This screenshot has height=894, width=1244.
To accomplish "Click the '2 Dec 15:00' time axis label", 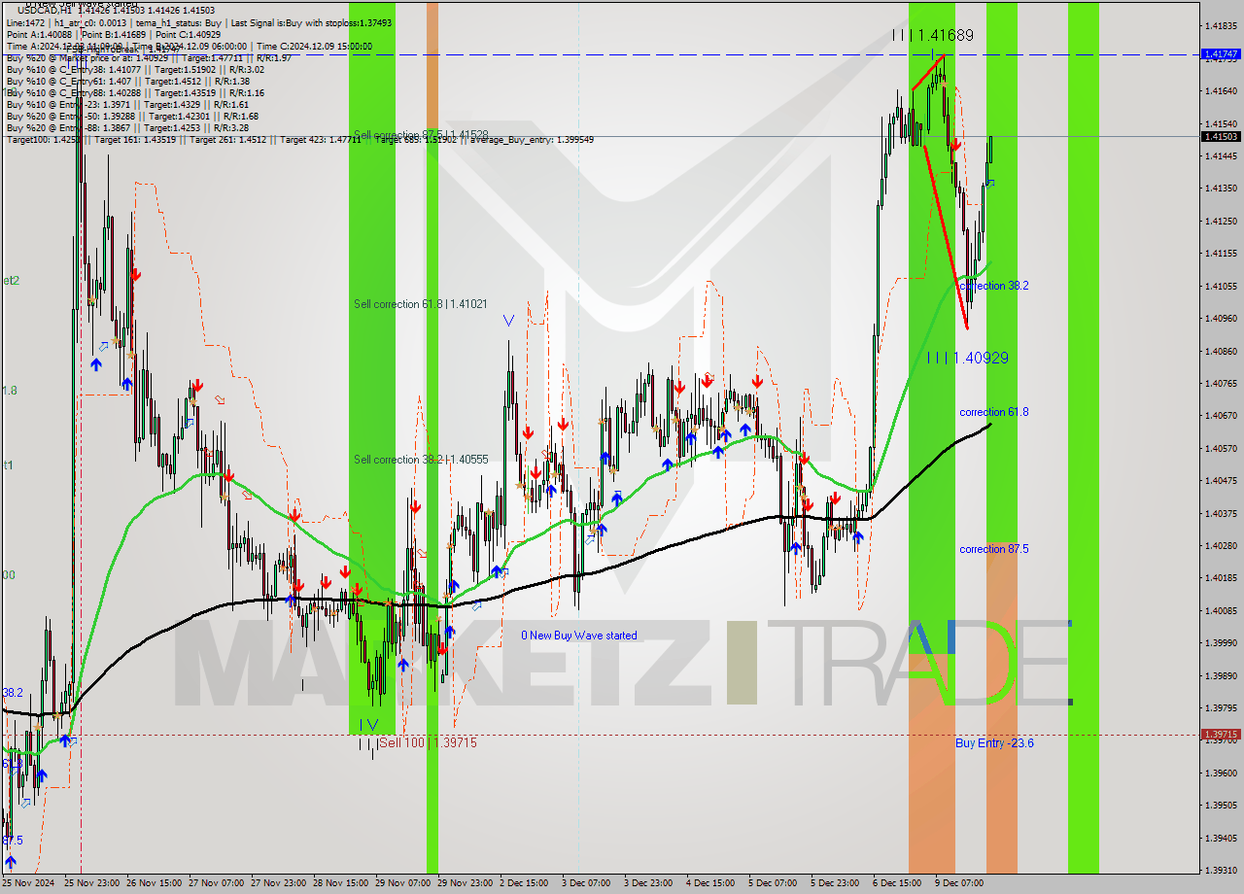I will tap(525, 883).
